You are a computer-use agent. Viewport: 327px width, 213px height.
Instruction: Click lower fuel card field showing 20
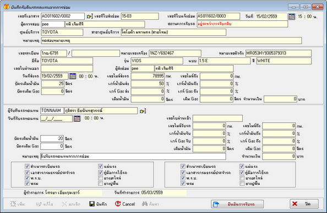pos(52,139)
